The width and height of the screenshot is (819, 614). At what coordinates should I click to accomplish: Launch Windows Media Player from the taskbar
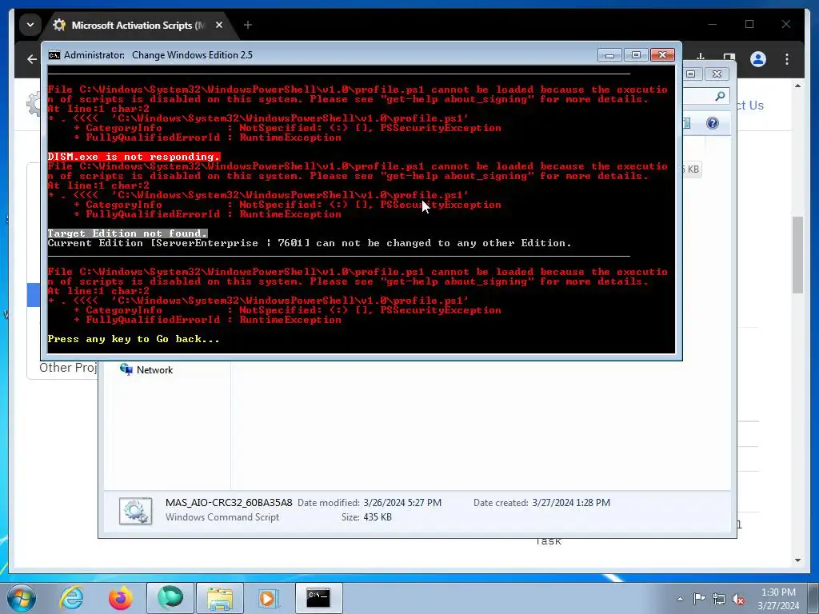pos(270,598)
